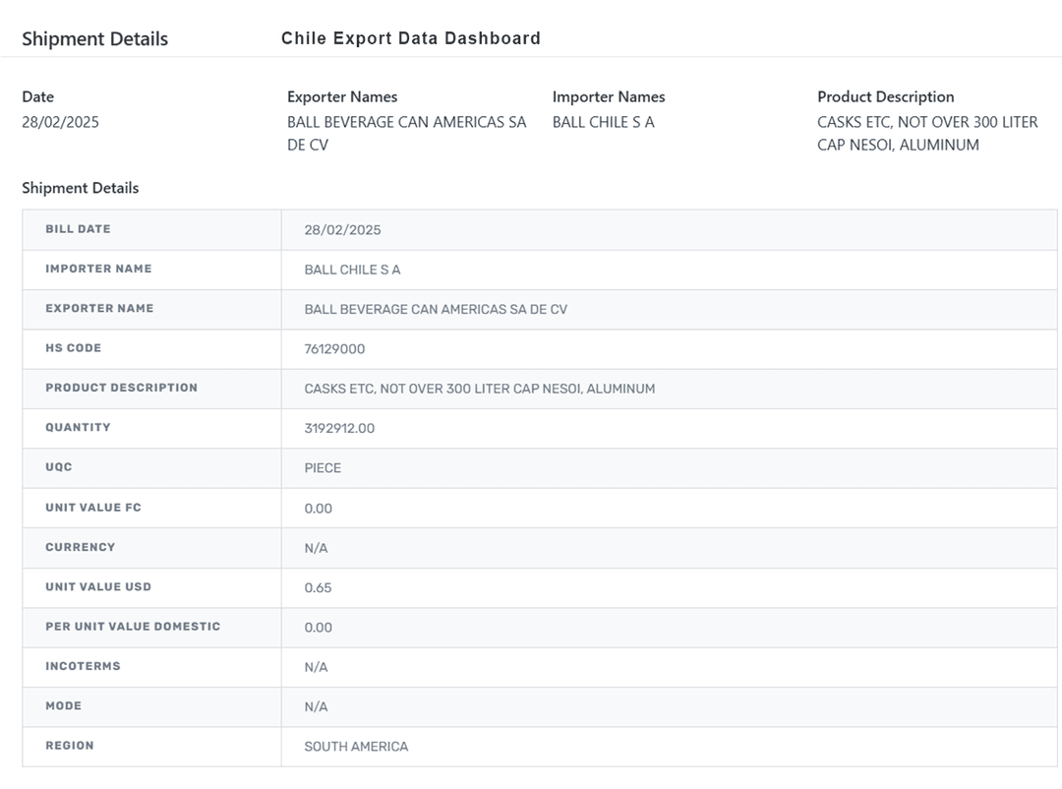Click the quantity value 3192912.00

coord(339,428)
